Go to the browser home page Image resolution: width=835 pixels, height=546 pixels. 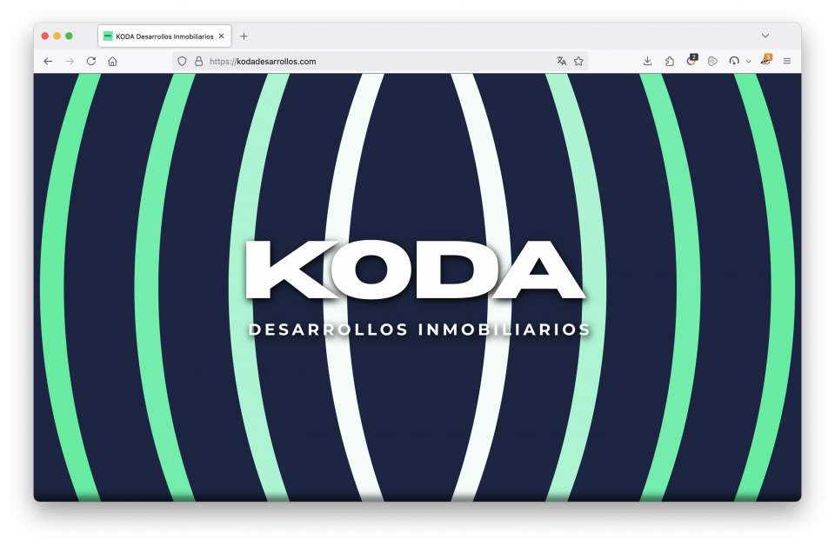[x=112, y=62]
